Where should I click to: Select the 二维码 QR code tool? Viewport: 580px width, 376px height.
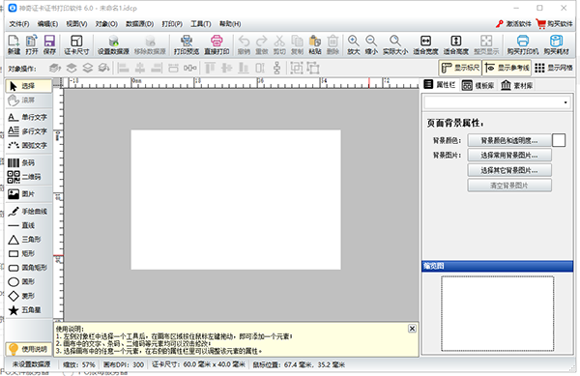click(x=29, y=177)
